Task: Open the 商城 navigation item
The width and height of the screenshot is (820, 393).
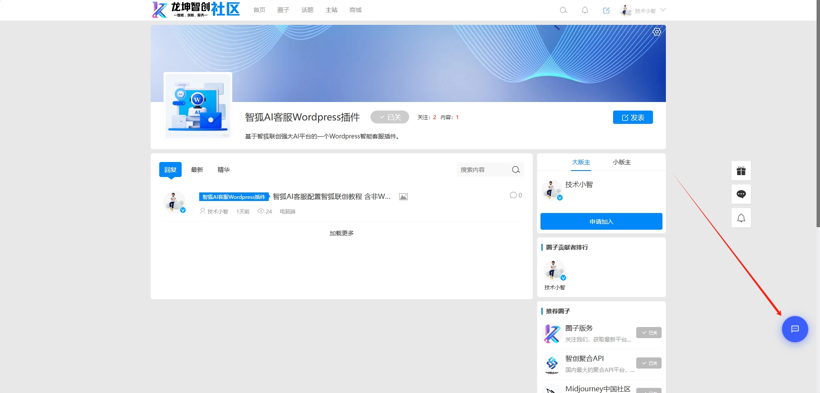Action: pyautogui.click(x=355, y=10)
